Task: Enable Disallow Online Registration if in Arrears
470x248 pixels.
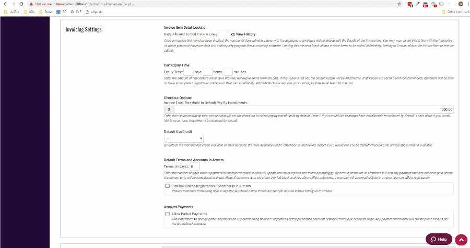Action: 168,186
